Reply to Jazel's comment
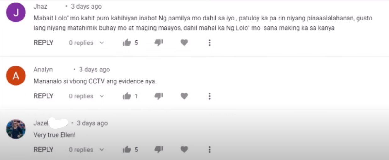The image size is (389, 160). 43,150
